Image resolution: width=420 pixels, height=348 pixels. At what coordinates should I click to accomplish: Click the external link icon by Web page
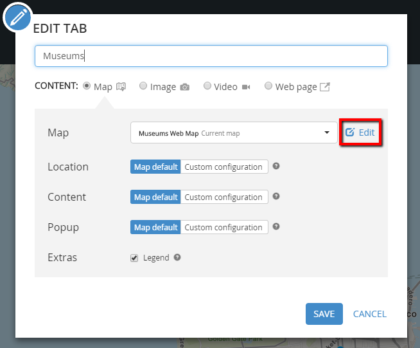[325, 87]
